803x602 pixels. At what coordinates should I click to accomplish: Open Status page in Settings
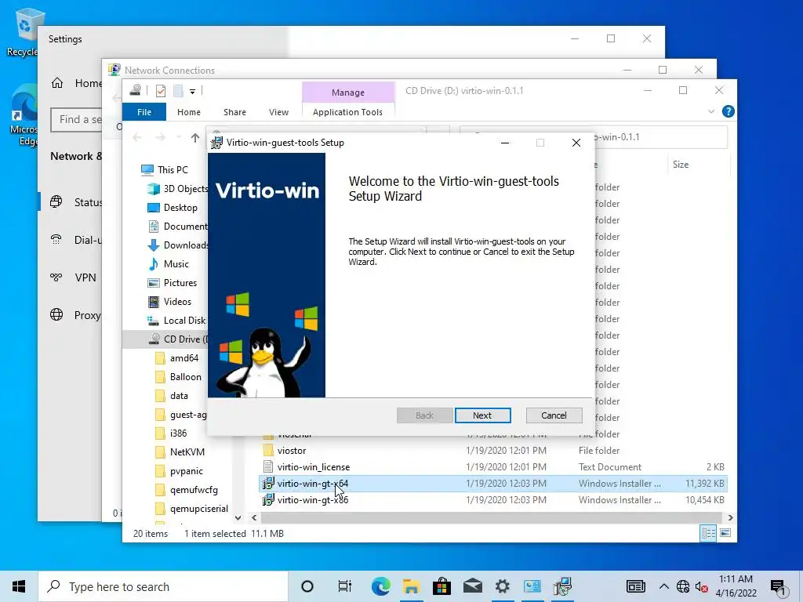coord(70,202)
